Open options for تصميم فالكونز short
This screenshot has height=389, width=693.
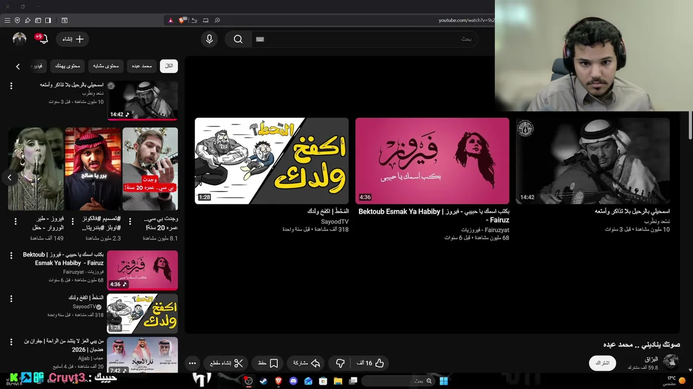click(x=73, y=222)
